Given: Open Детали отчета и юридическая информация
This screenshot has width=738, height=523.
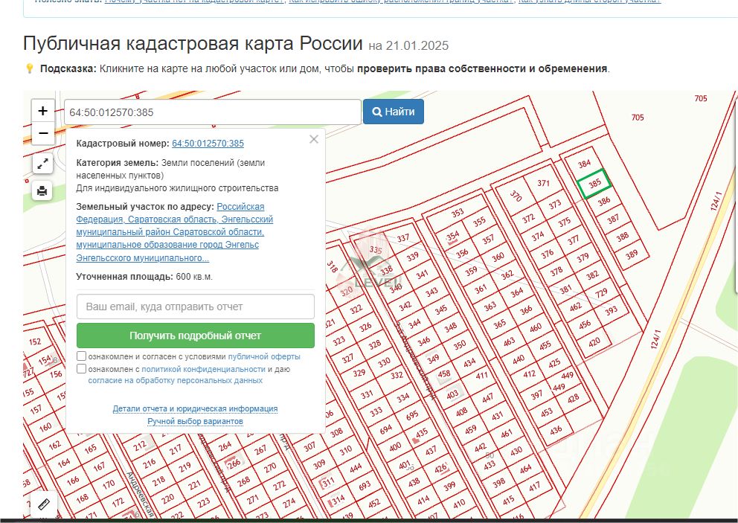Looking at the screenshot, I should click(195, 408).
